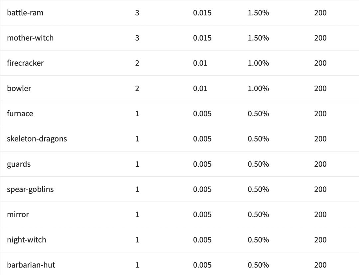The height and width of the screenshot is (275, 359).
Task: Select the skeleton-dragons row name
Action: click(x=37, y=139)
